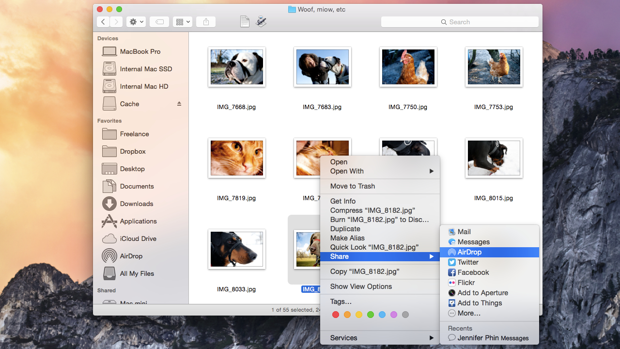The width and height of the screenshot is (620, 349).
Task: Share via Mail
Action: click(x=489, y=232)
